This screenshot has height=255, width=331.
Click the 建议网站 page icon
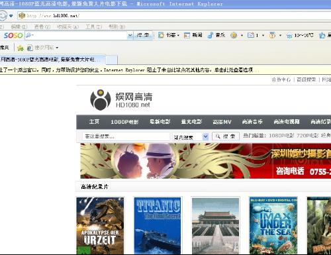30,48
